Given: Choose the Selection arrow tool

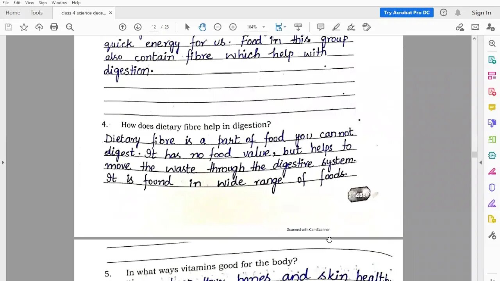Looking at the screenshot, I should click(x=187, y=27).
